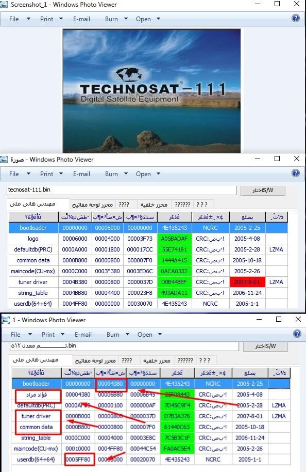Select محرر لوحة مفاتيح tab in window titled 1
This screenshot has height=472, width=306.
click(x=95, y=360)
